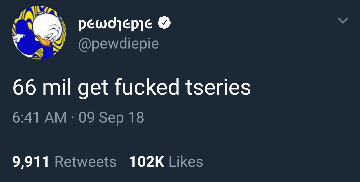Click the duck's white head in avatar

(x=48, y=27)
